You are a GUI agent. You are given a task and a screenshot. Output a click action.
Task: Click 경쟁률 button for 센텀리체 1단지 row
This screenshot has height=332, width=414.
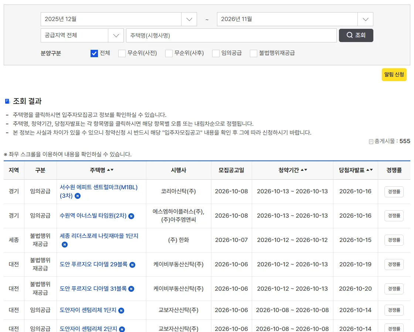point(394,310)
